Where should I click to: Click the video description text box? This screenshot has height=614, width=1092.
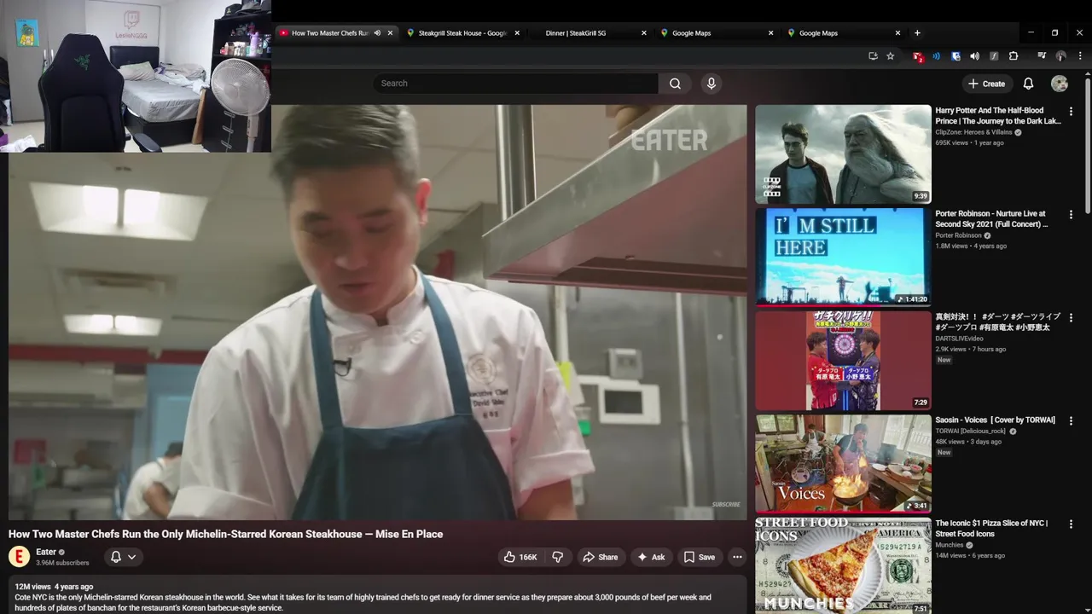(377, 595)
